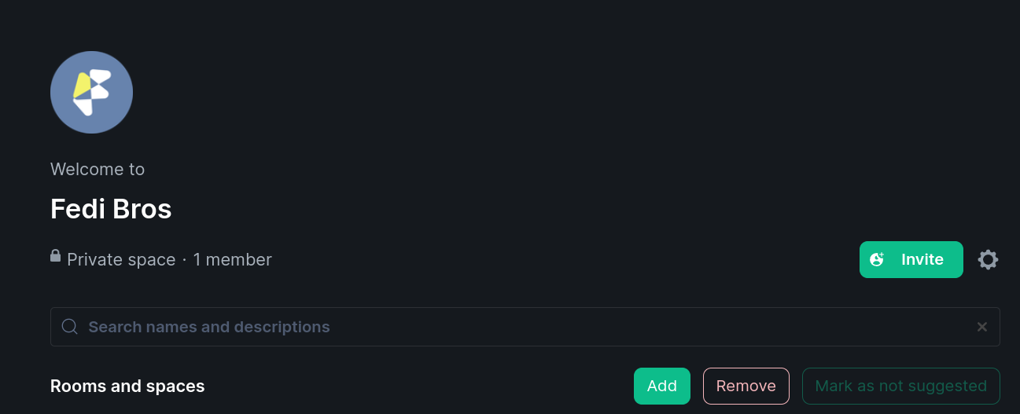Screen dimensions: 1020x414
Task: Click the Invite text label
Action: (x=922, y=260)
